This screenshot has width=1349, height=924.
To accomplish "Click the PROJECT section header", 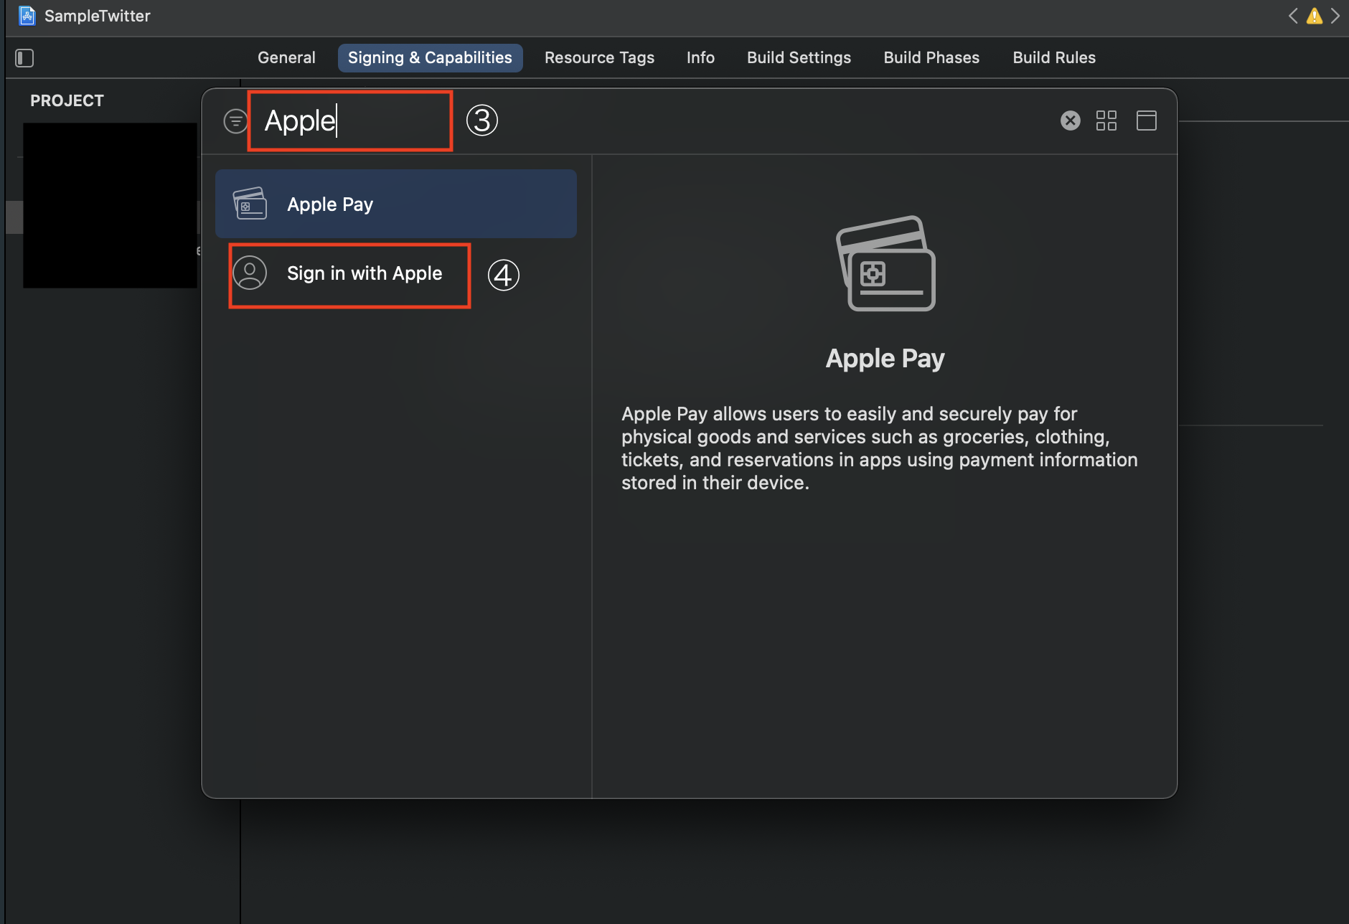I will pos(67,100).
